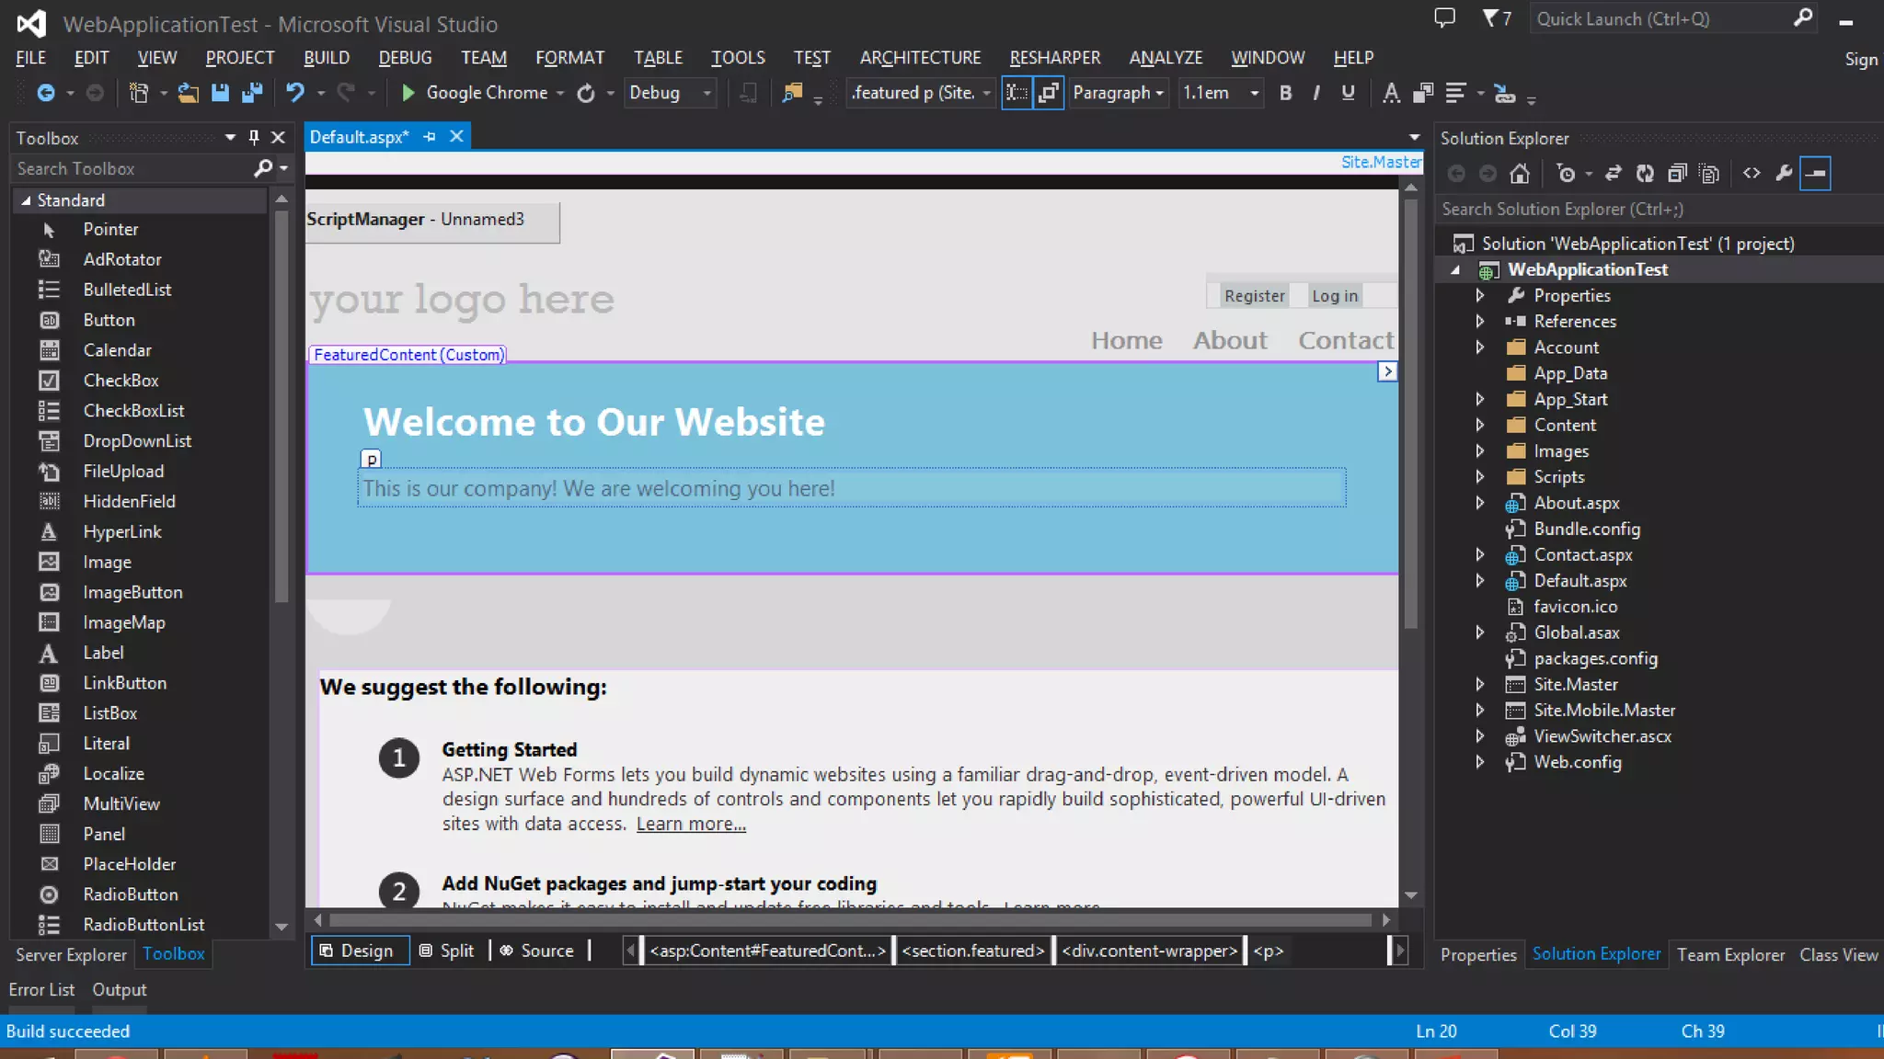Open the DEBUG menu
Viewport: 1884px width, 1059px height.
405,57
